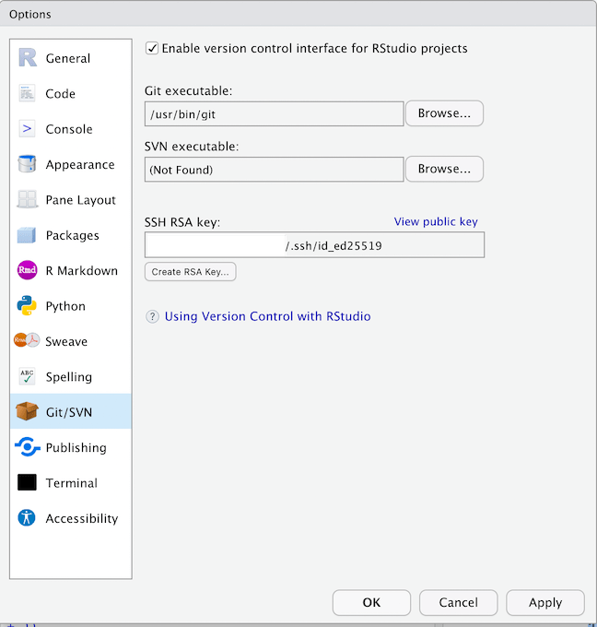
Task: Browse for the SVN executable
Action: [x=444, y=170]
